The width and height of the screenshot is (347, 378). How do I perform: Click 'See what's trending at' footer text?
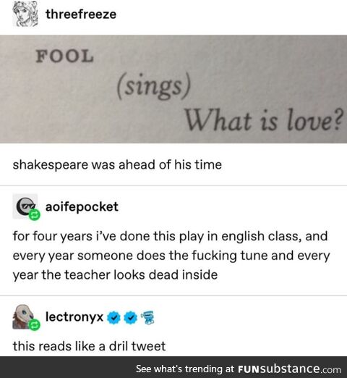(x=185, y=369)
